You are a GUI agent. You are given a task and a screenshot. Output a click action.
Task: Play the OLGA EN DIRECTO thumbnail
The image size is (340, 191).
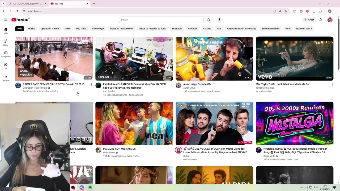tap(214, 123)
